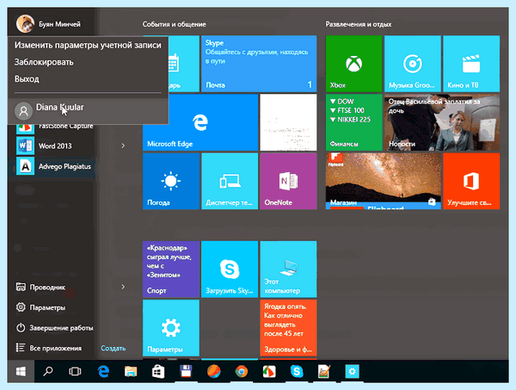516x390 pixels.
Task: Click the Создать link
Action: click(114, 348)
